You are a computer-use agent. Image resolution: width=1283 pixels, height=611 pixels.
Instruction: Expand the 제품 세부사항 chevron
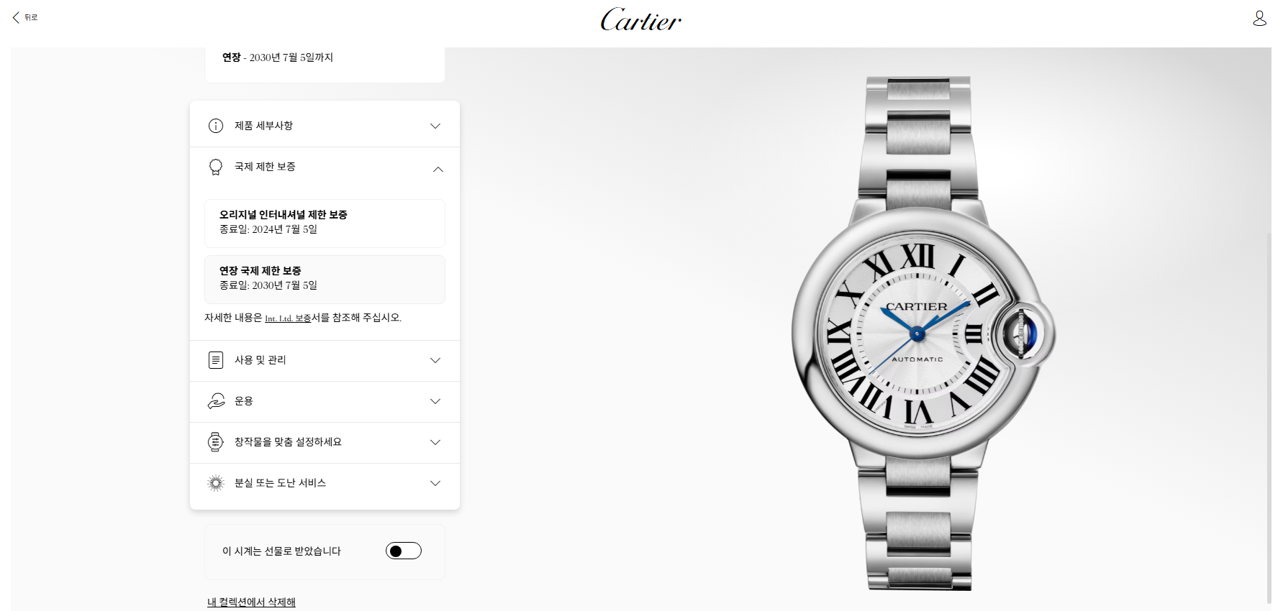click(435, 126)
